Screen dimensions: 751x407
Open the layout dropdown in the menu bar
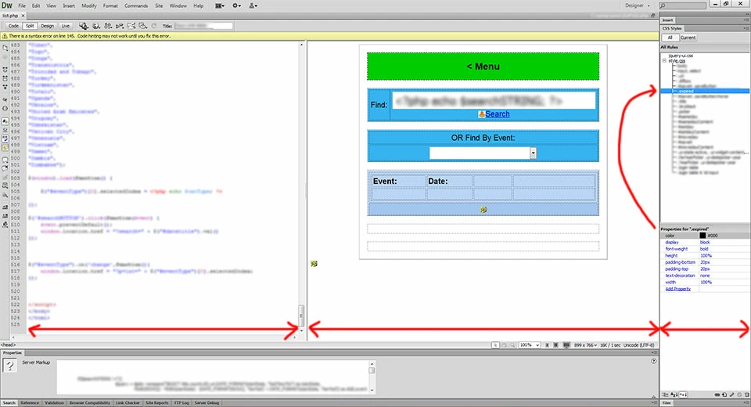[x=220, y=5]
